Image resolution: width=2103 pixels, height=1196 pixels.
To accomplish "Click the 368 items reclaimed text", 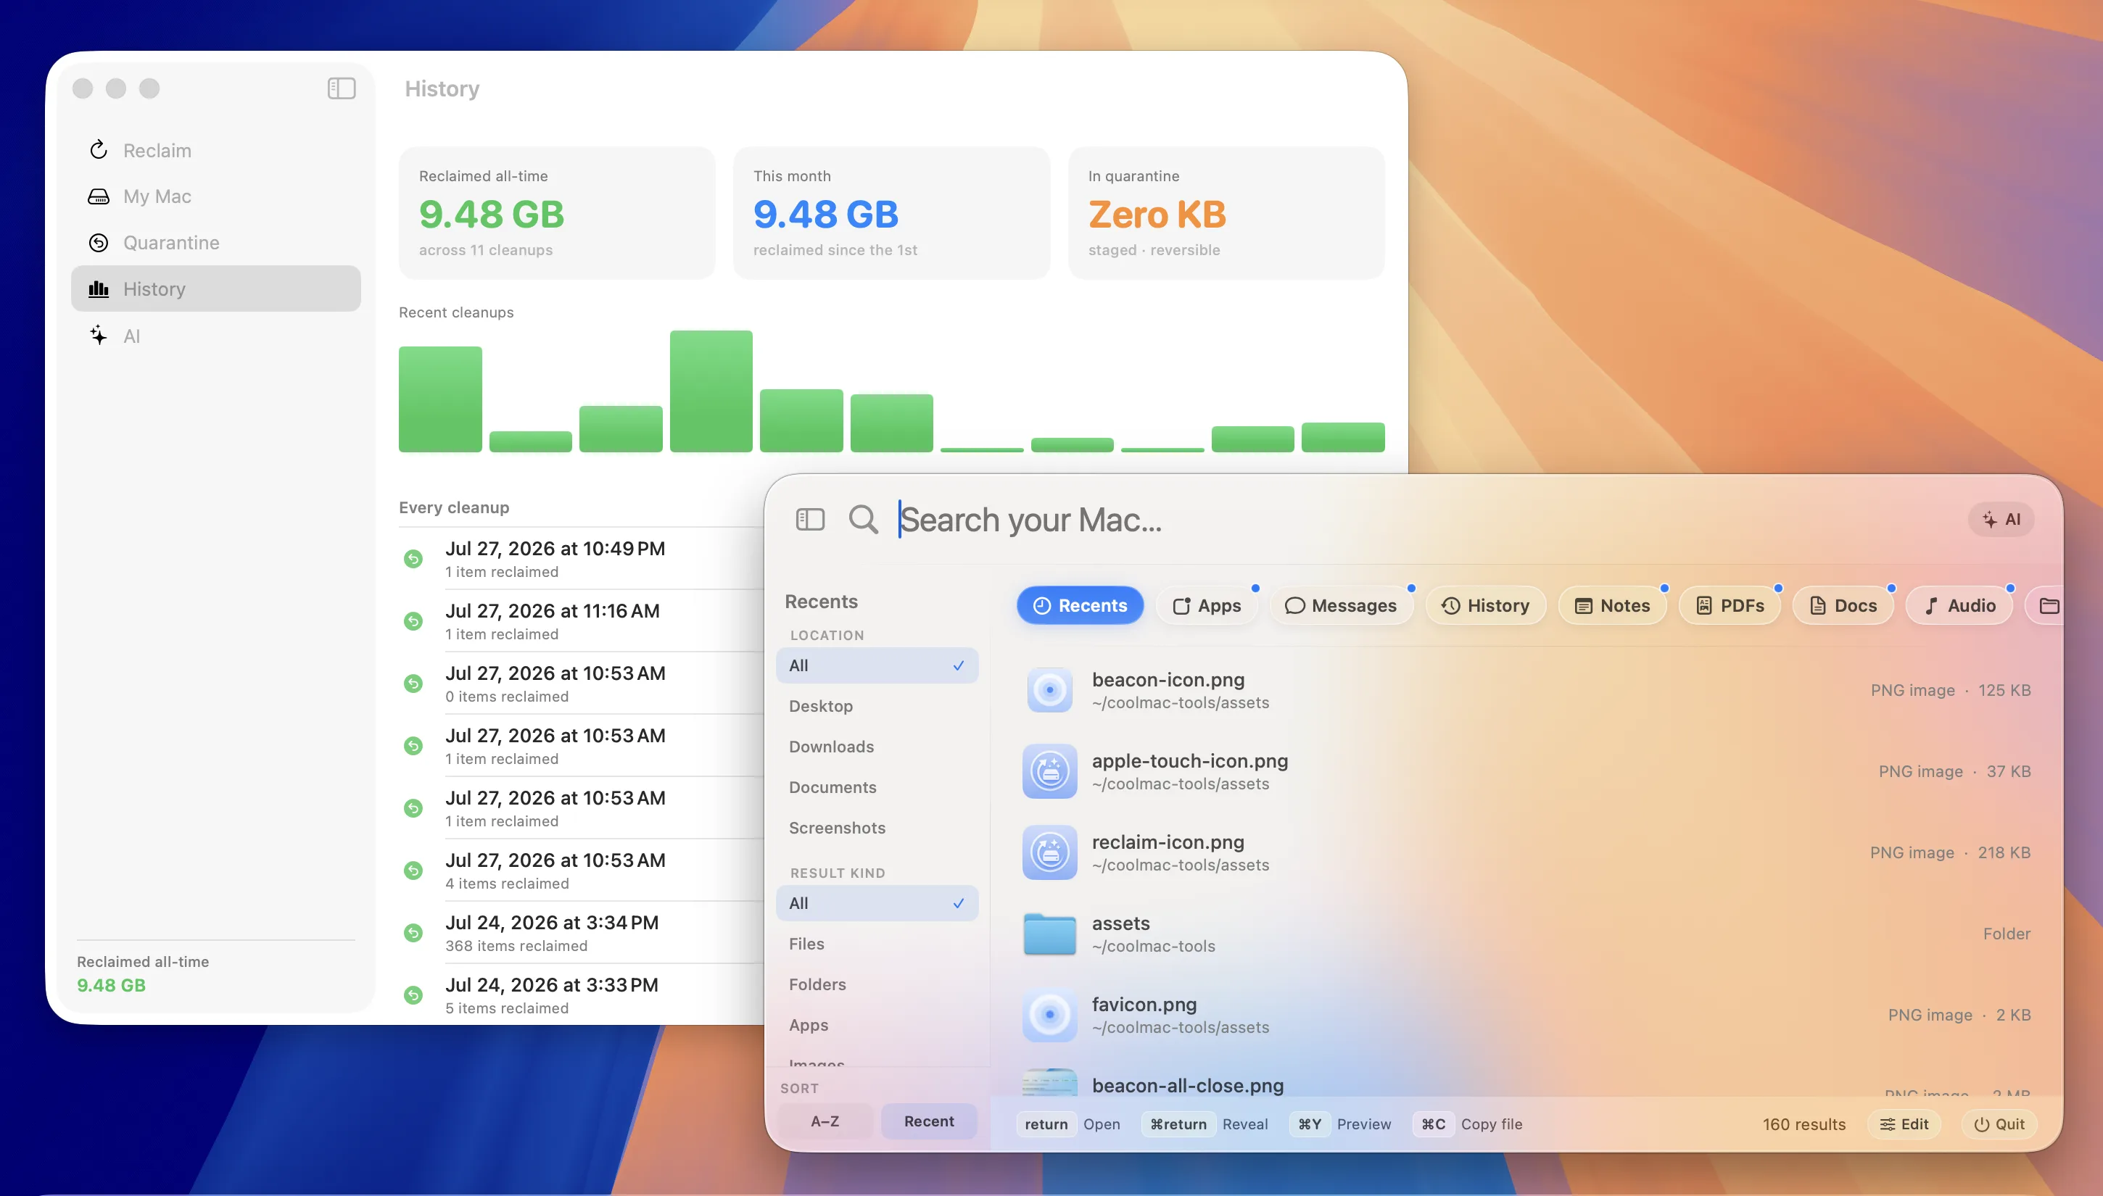I will point(516,945).
